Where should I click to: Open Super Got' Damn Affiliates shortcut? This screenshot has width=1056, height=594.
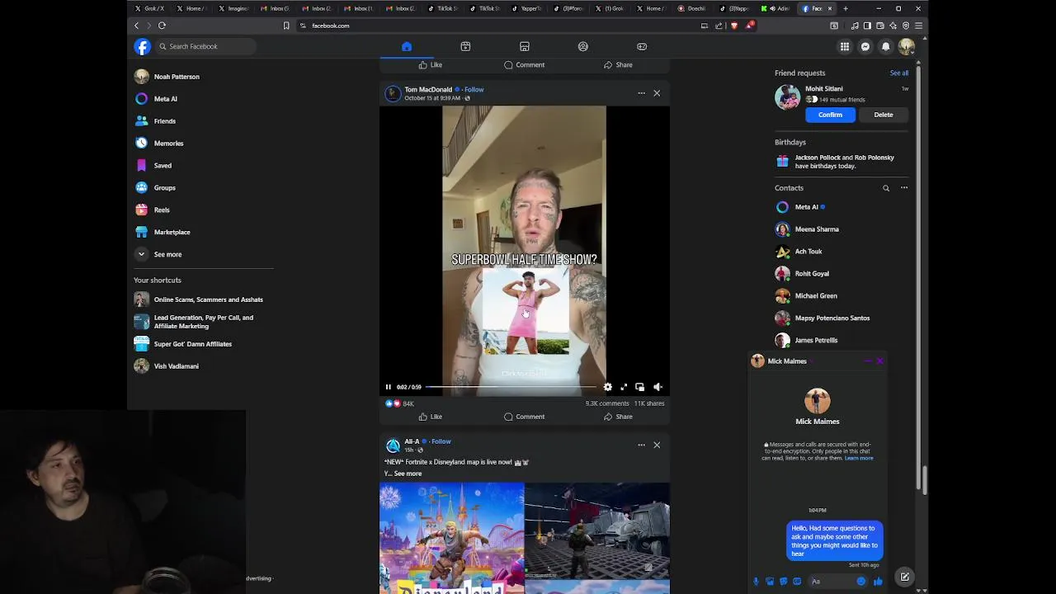[x=193, y=344]
